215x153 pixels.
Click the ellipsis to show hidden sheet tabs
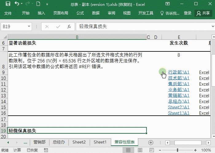[x=25, y=143]
